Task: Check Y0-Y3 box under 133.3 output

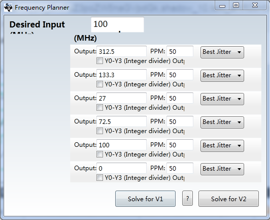Action: (x=99, y=84)
